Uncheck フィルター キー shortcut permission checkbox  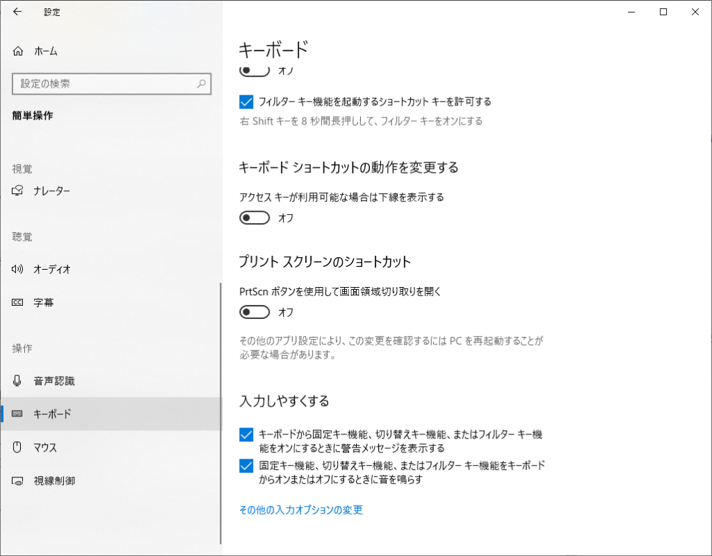pos(246,101)
